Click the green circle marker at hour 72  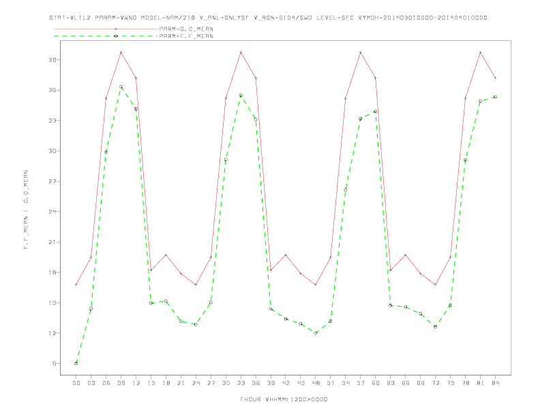point(435,326)
